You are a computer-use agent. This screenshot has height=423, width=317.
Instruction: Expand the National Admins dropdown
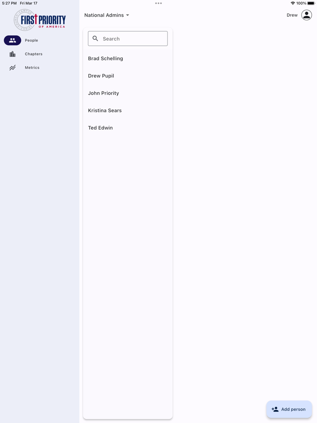tap(107, 15)
